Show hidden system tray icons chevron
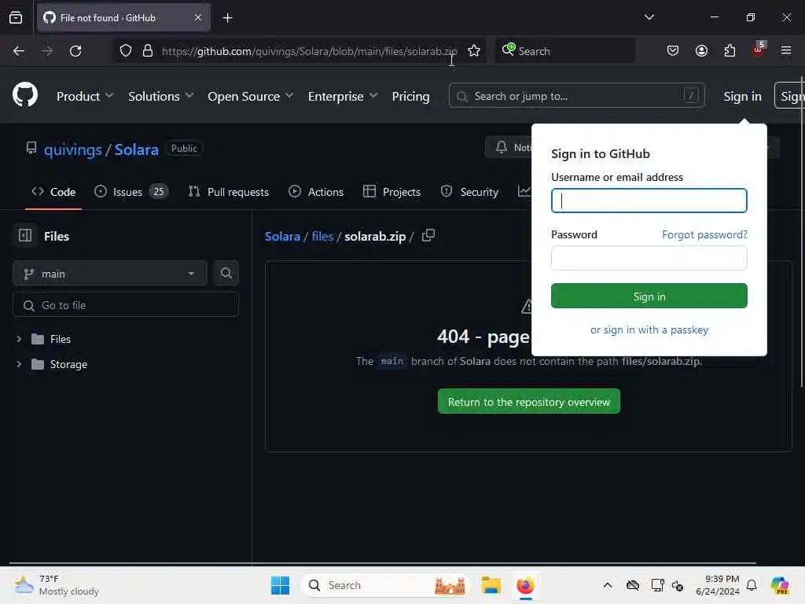805x604 pixels. tap(608, 585)
